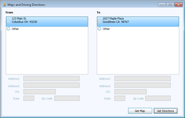Focus the From Zip Code field
Image resolution: width=185 pixels, height=118 pixels.
point(67,98)
